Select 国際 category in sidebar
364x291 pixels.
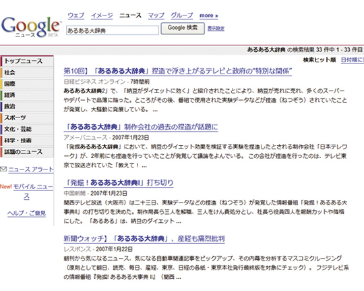pyautogui.click(x=27, y=84)
